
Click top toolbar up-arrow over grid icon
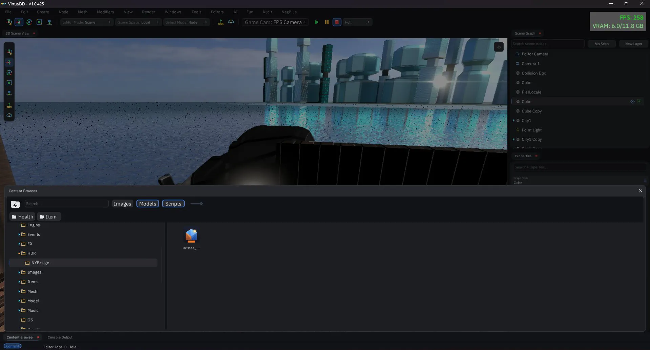(x=221, y=22)
